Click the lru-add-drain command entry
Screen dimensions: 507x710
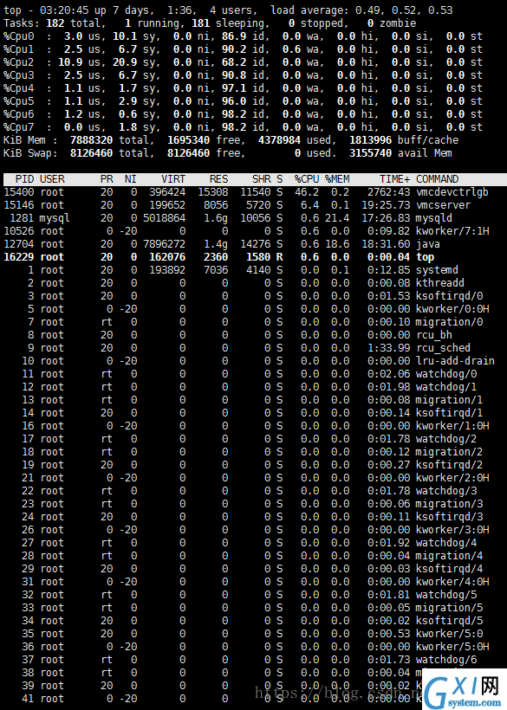point(455,361)
